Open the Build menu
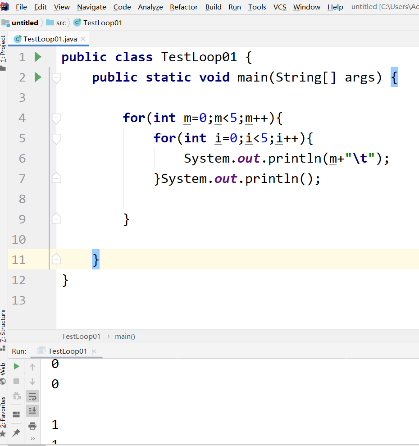419x446 pixels. [214, 7]
